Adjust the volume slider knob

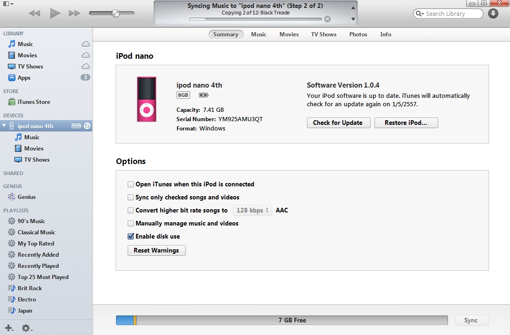[116, 14]
